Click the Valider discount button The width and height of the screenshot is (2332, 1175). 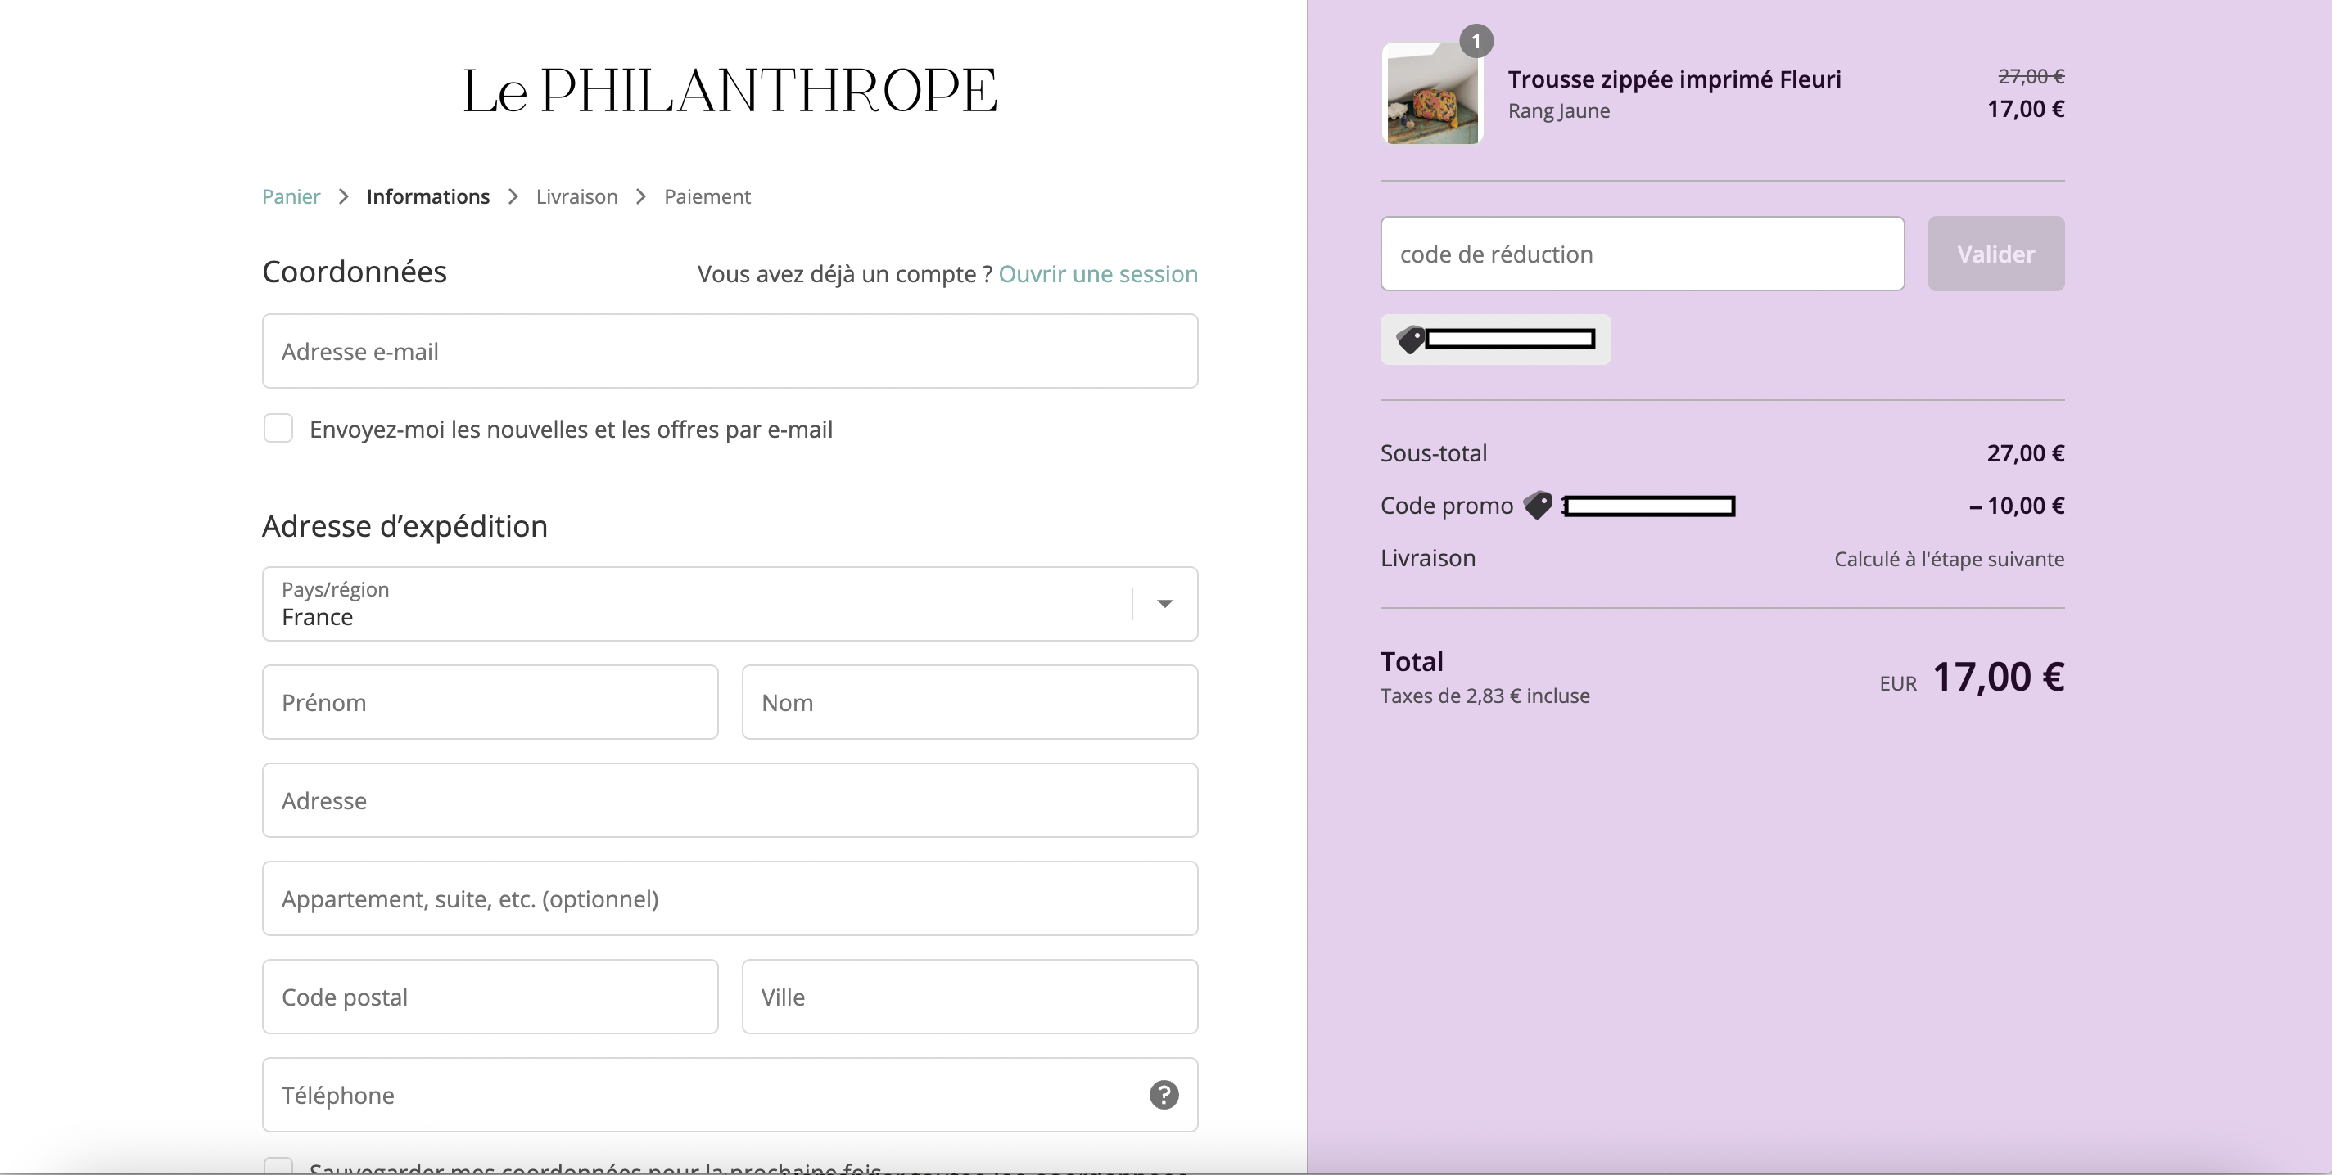coord(1996,254)
